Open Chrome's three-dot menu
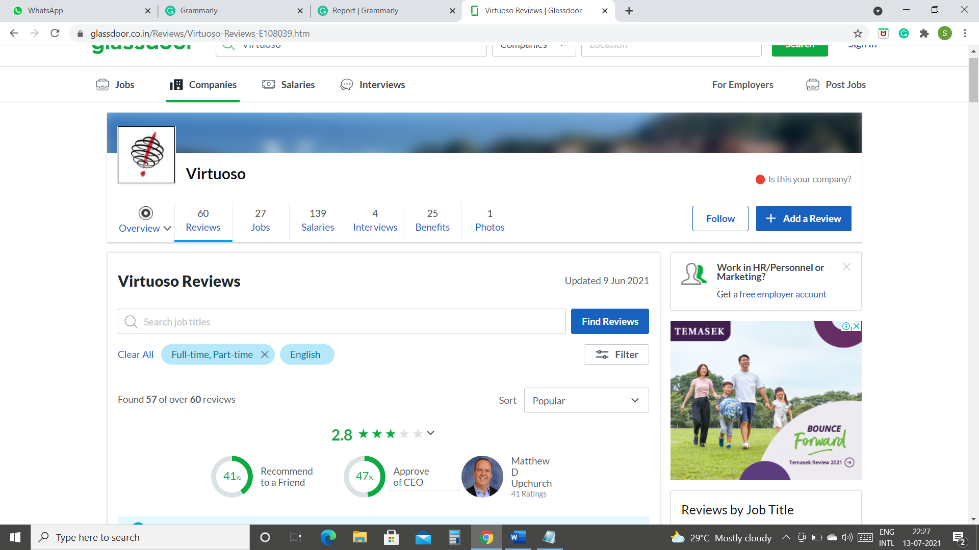The height and width of the screenshot is (550, 979). (965, 33)
